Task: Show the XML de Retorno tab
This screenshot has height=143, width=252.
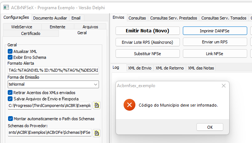Action: point(170,68)
